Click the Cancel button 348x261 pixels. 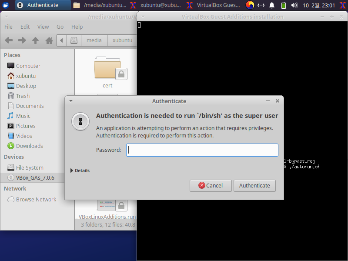[211, 186]
